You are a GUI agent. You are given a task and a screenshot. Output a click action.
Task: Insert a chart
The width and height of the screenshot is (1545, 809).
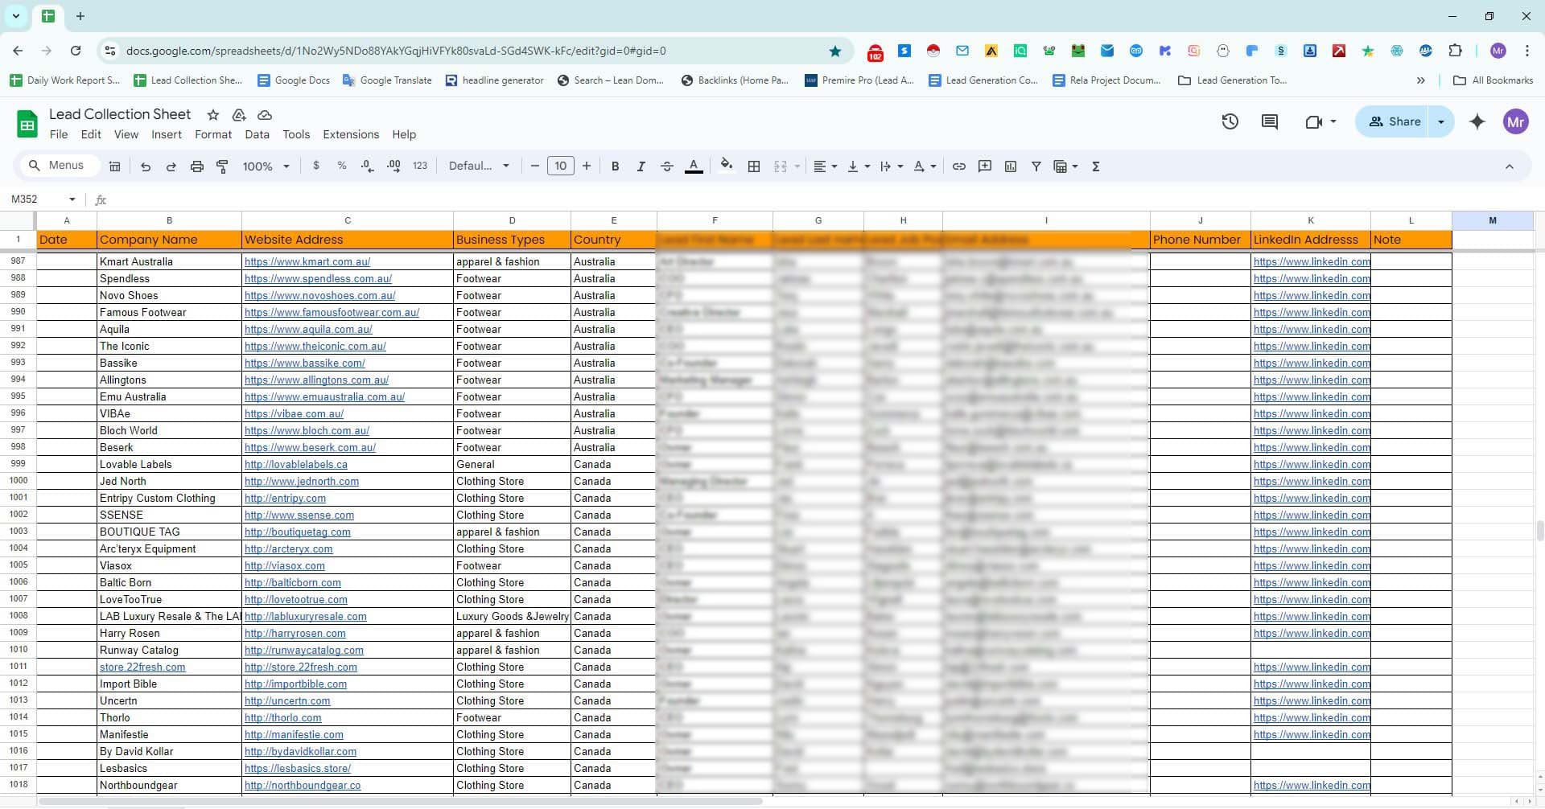coord(1011,166)
